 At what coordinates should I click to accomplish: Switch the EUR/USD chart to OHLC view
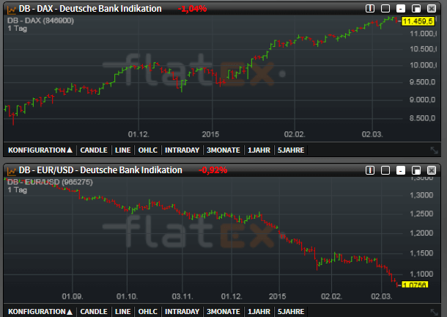148,312
